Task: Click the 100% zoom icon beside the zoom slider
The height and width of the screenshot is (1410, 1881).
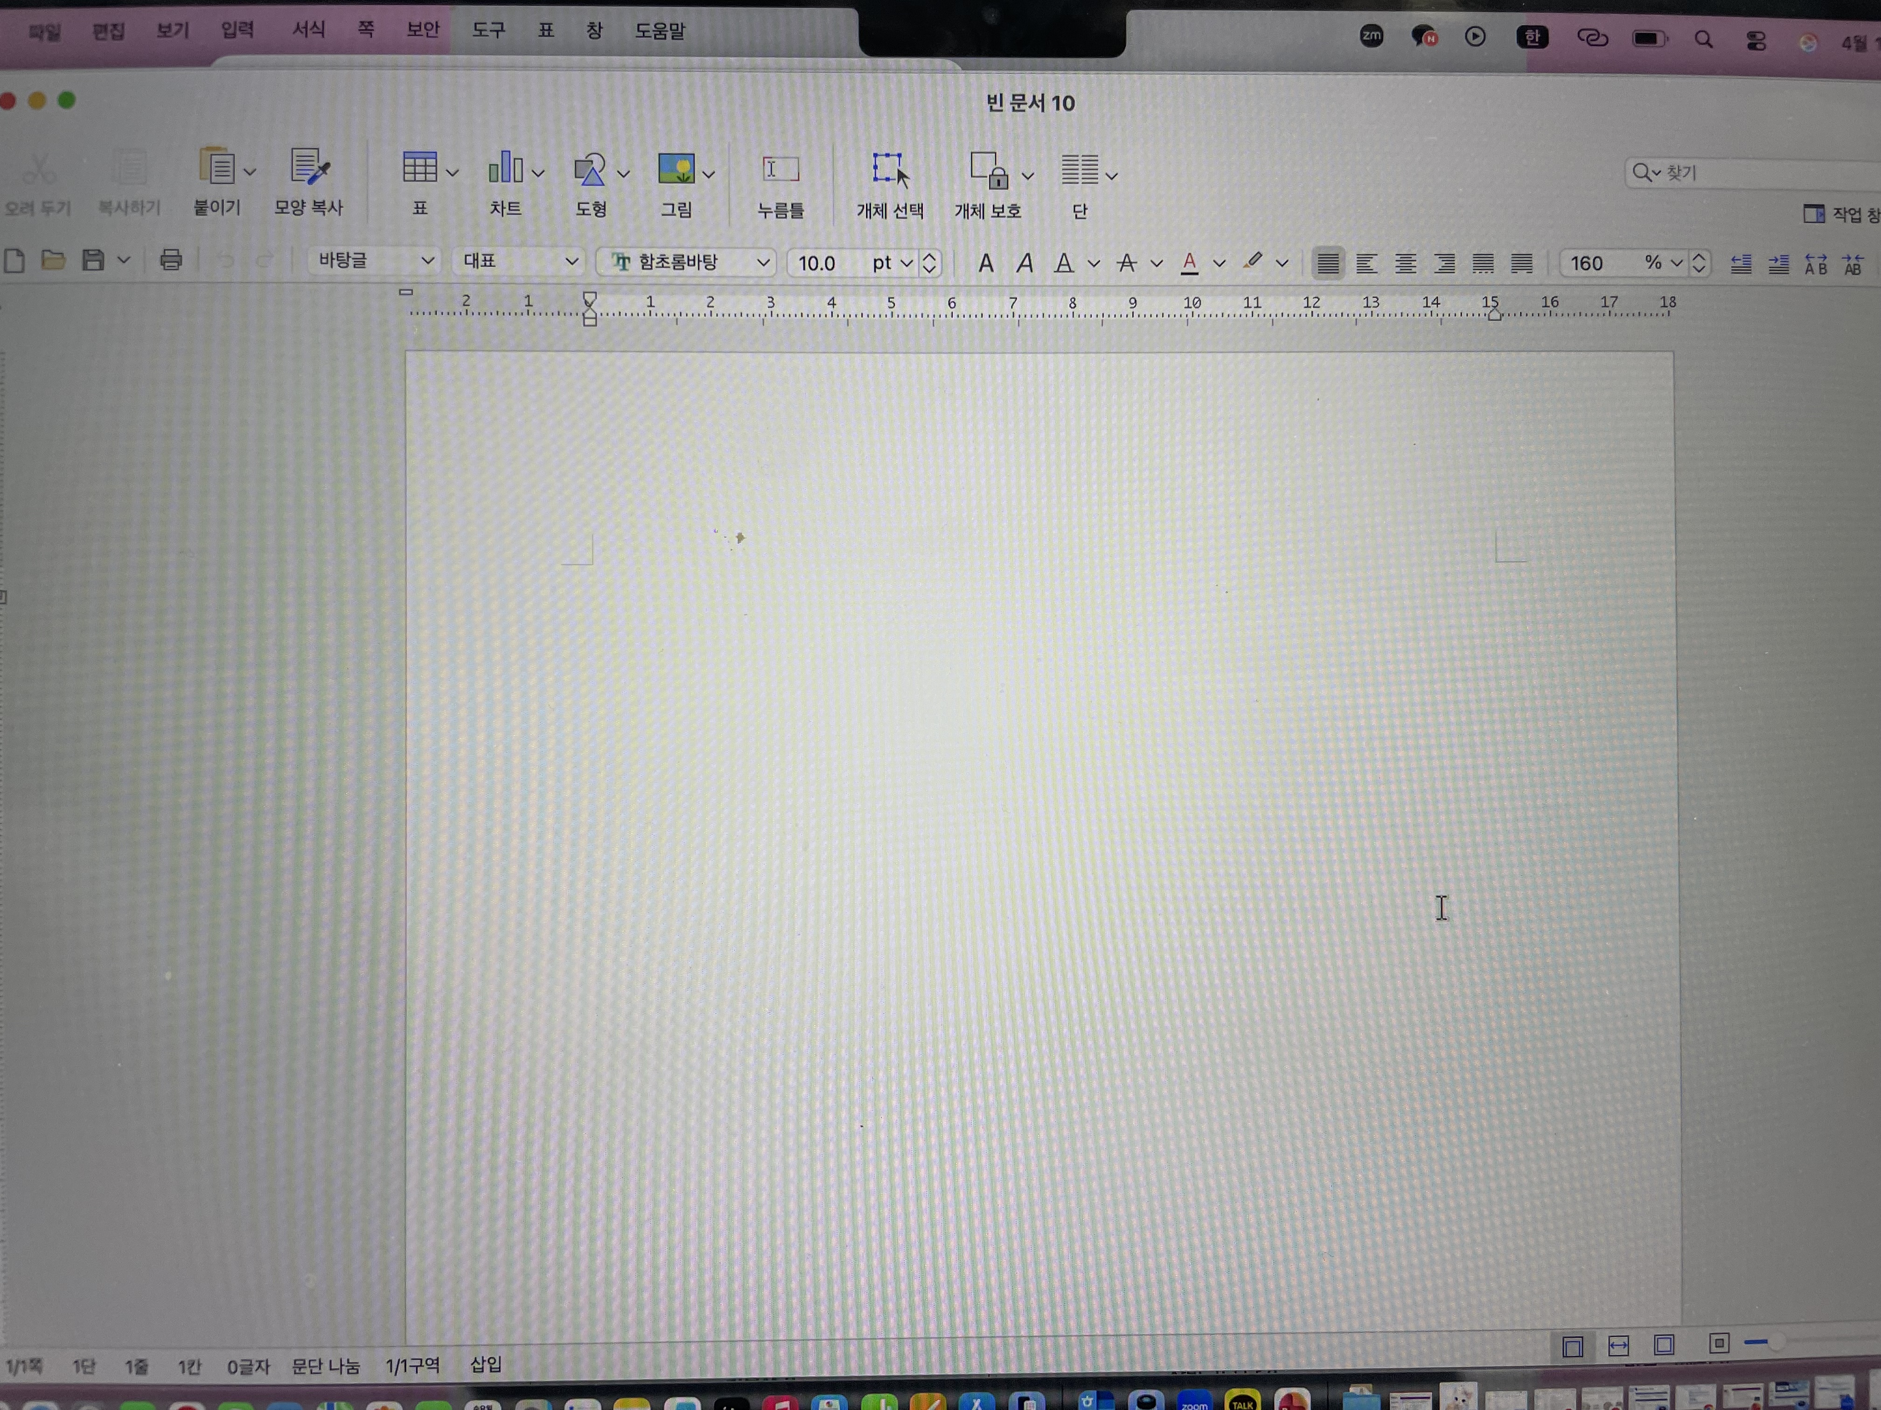Action: coord(1719,1343)
